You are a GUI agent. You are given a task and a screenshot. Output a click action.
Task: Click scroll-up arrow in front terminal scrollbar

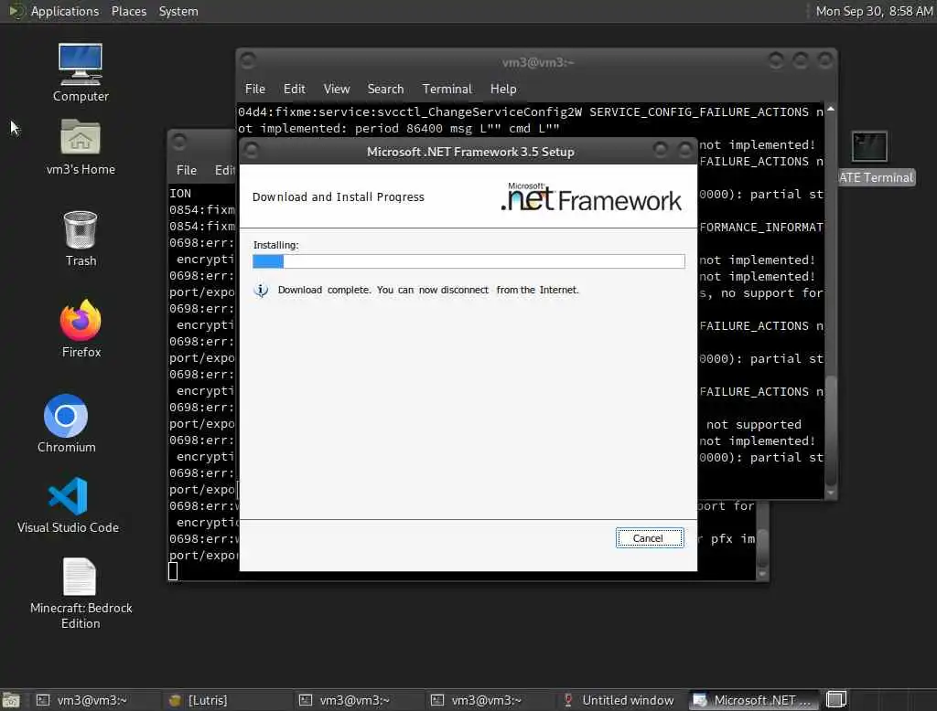[x=830, y=110]
